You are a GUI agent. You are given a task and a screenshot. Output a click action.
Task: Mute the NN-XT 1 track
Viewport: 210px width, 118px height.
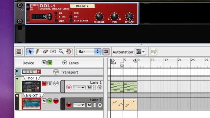pyautogui.click(x=44, y=101)
